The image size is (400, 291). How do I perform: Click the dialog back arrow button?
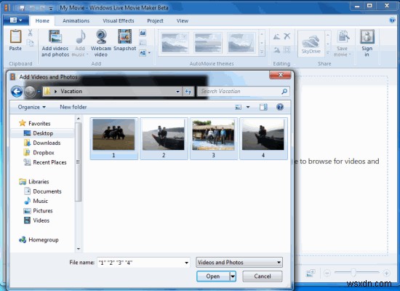coord(17,92)
